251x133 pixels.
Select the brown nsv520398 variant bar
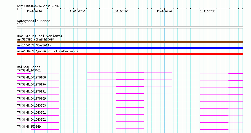point(130,42)
